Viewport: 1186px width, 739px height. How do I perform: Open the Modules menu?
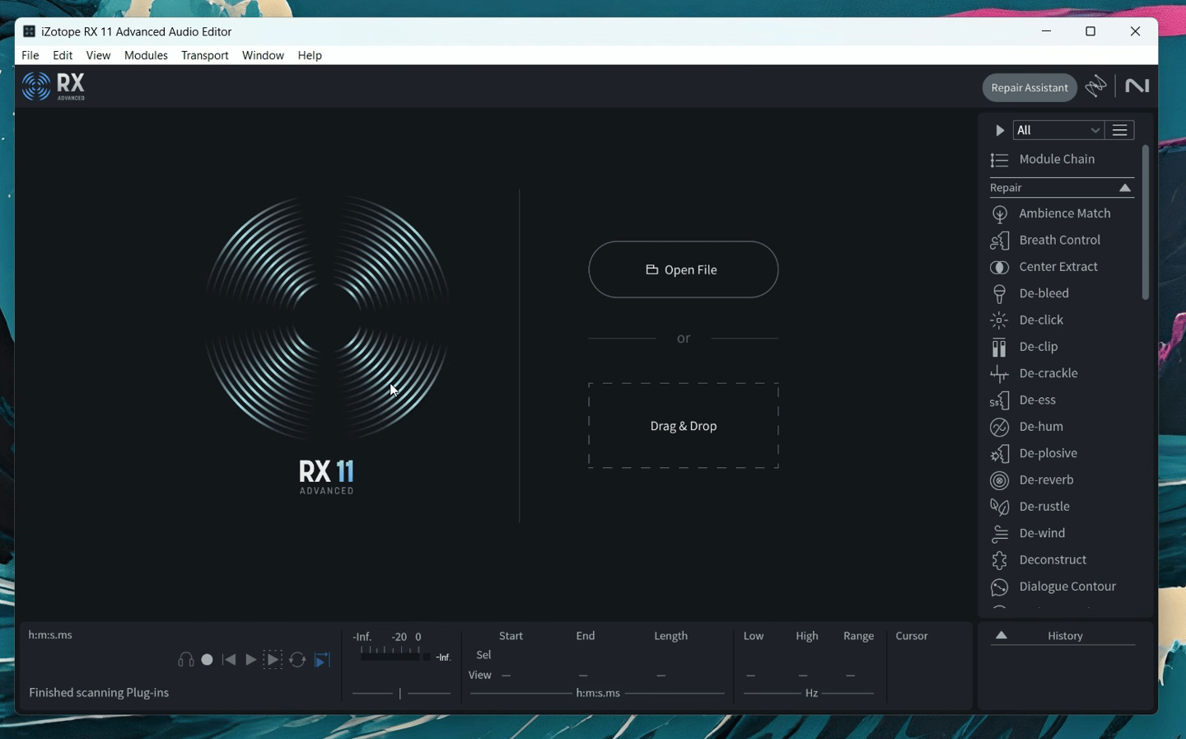(146, 55)
